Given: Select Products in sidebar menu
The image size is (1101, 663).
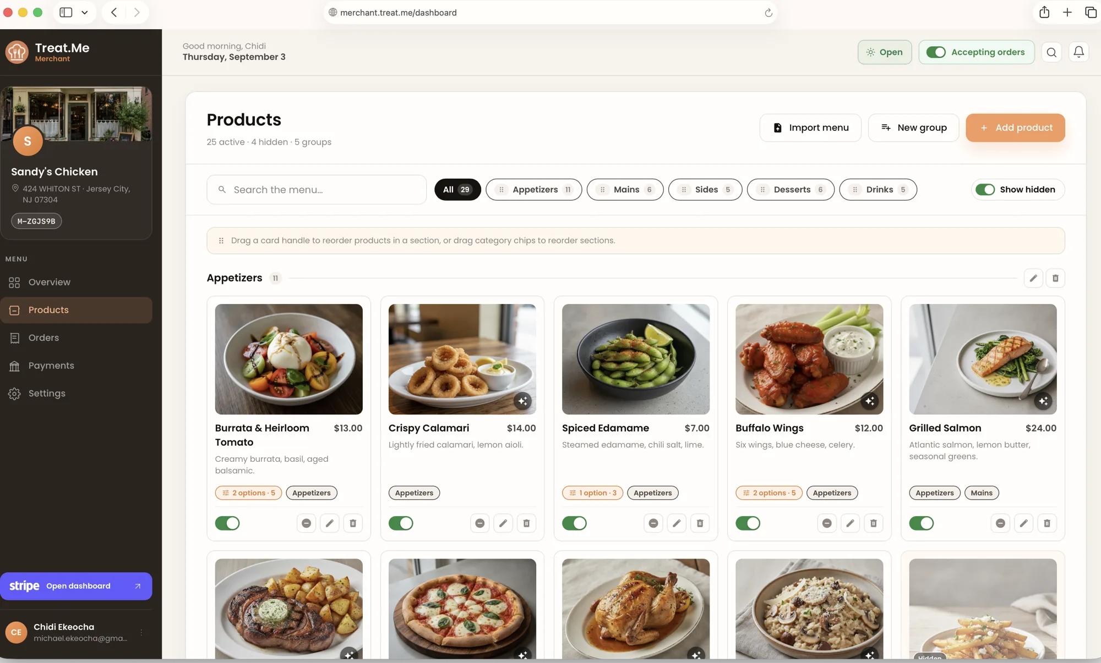Looking at the screenshot, I should tap(77, 310).
